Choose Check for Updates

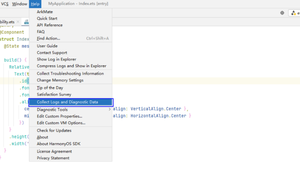click(71, 131)
